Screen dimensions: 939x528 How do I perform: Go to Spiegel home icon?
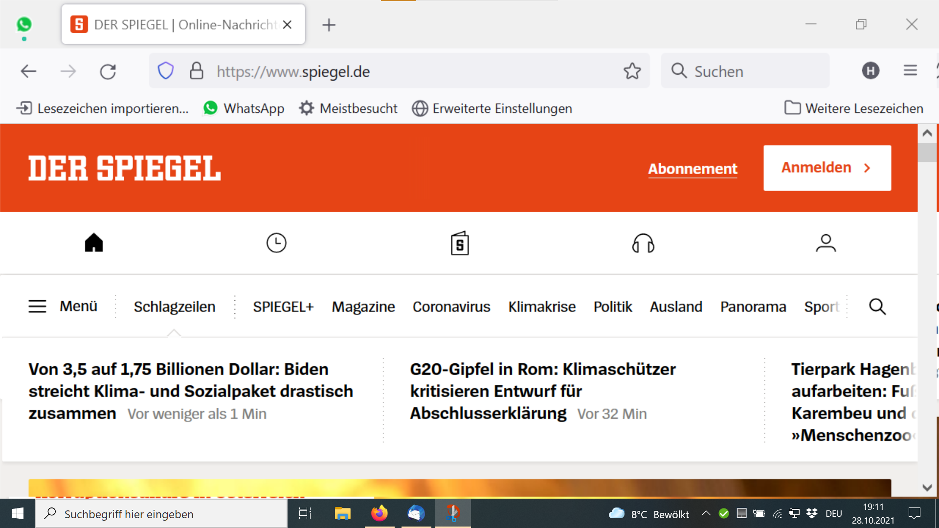click(93, 243)
